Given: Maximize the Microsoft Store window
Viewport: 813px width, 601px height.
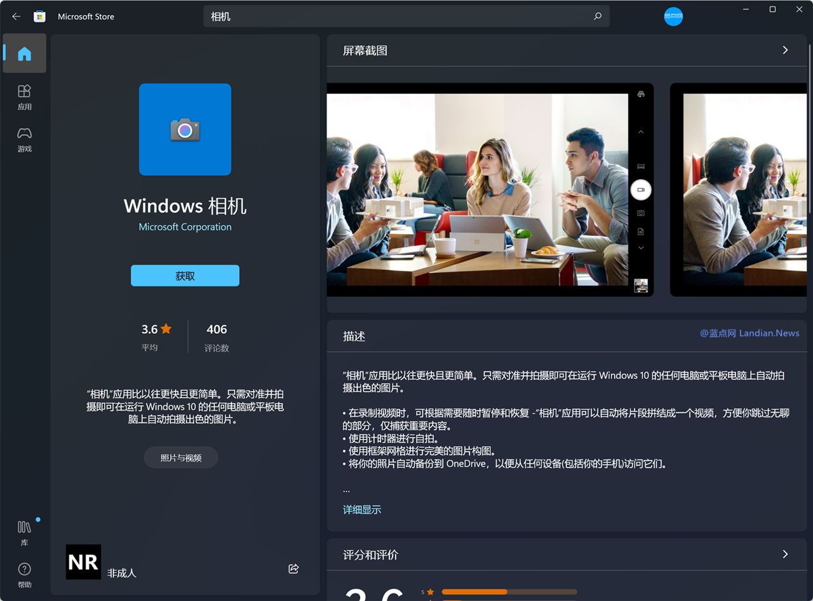Looking at the screenshot, I should pos(772,9).
